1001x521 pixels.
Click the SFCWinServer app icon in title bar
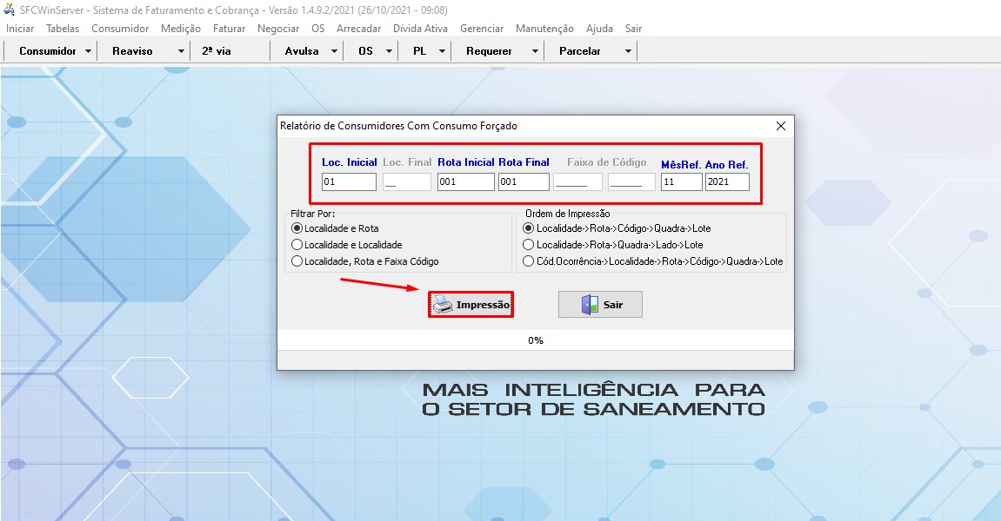(x=10, y=10)
